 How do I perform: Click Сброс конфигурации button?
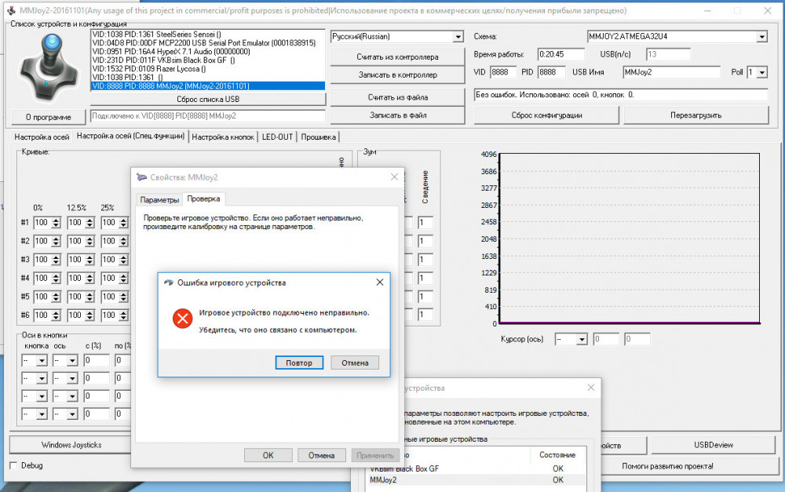[x=546, y=115]
